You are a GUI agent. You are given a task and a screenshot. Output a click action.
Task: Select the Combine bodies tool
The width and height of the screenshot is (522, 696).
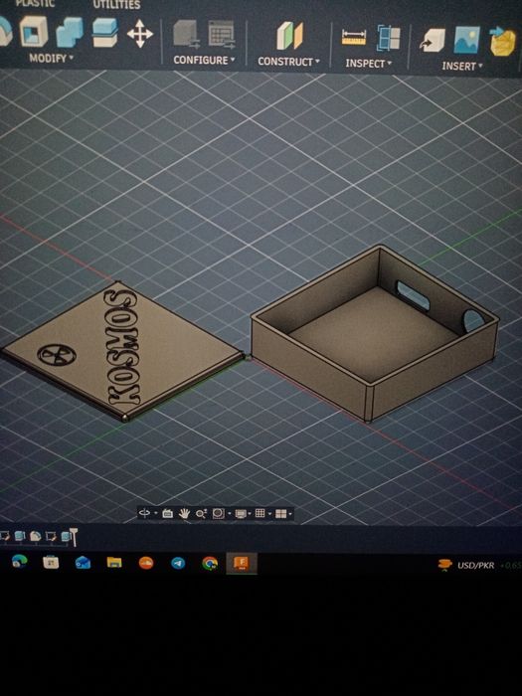70,32
